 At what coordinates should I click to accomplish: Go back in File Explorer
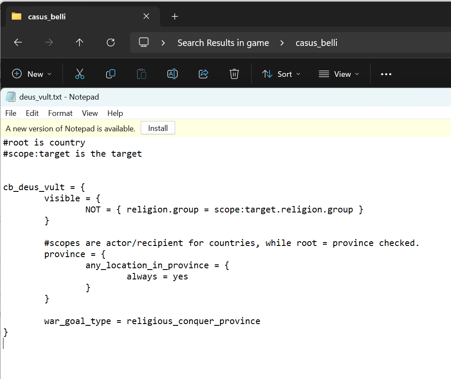tap(18, 42)
